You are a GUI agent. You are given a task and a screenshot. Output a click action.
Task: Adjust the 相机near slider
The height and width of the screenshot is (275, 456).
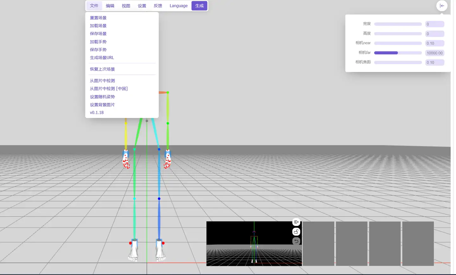398,43
